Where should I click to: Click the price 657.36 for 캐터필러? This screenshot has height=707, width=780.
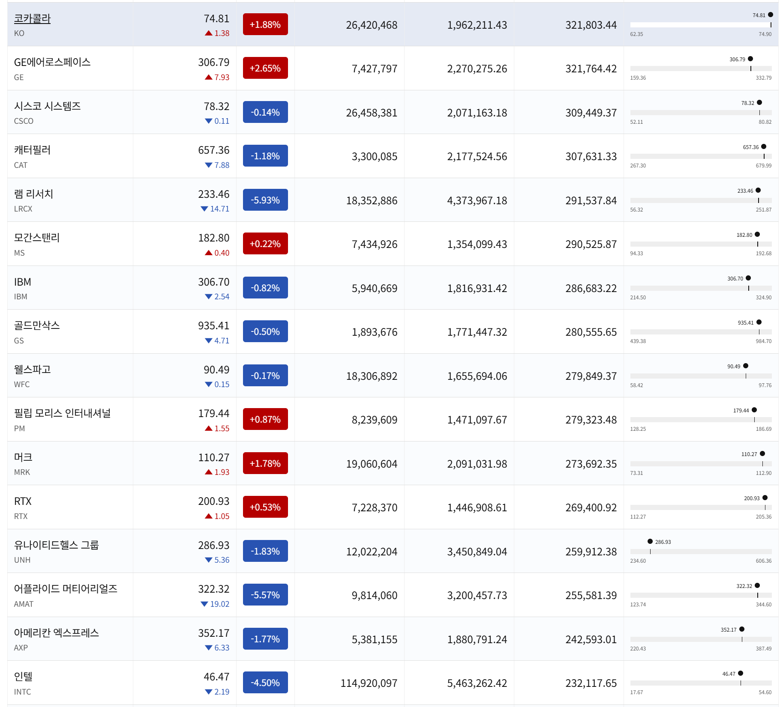[x=213, y=150]
